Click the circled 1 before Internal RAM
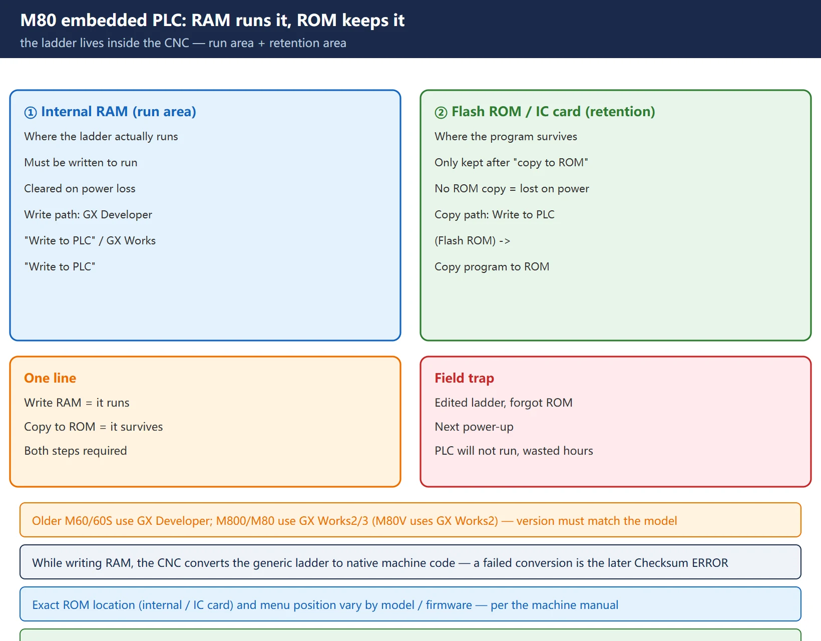This screenshot has height=641, width=821. [x=31, y=112]
